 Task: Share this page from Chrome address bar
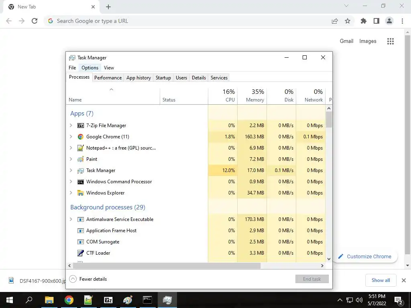point(335,21)
